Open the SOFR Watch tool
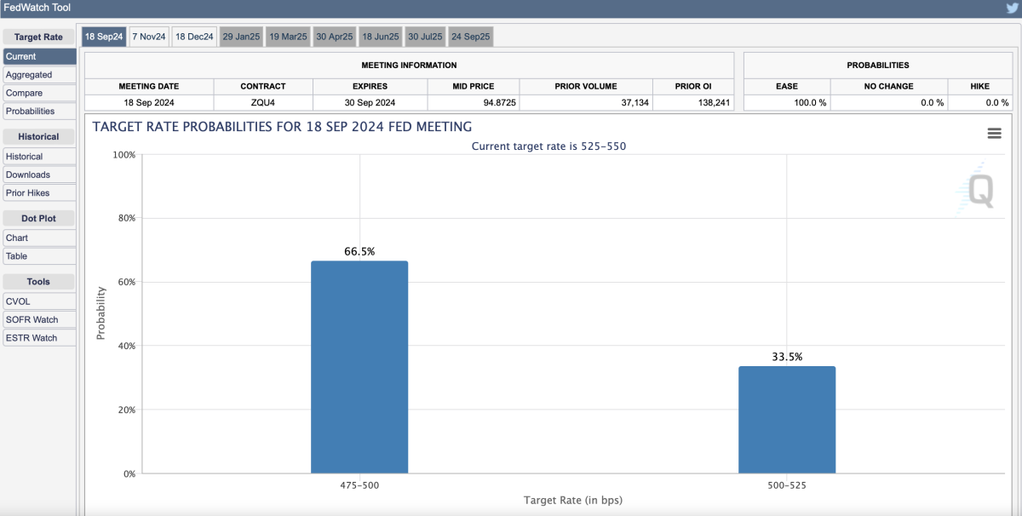 pos(32,319)
